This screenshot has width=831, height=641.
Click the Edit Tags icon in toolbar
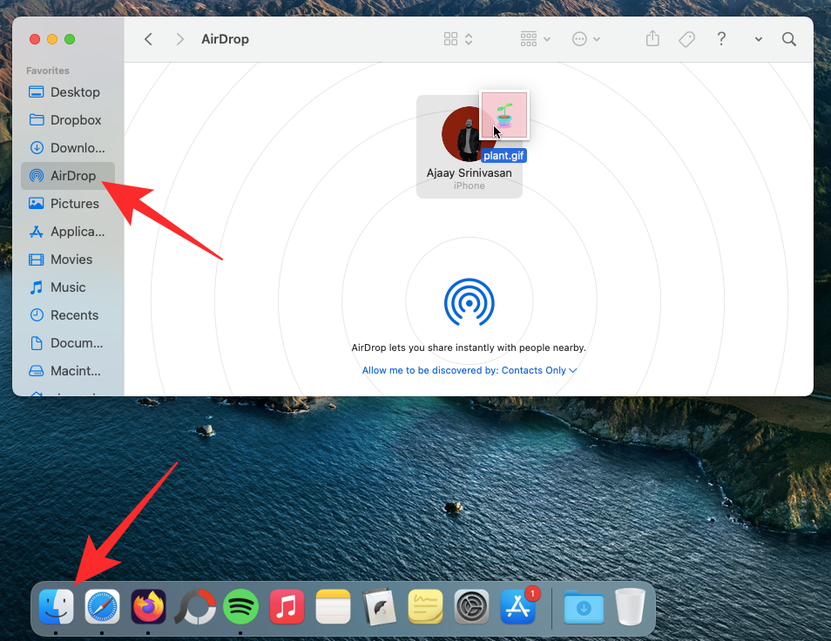click(686, 39)
